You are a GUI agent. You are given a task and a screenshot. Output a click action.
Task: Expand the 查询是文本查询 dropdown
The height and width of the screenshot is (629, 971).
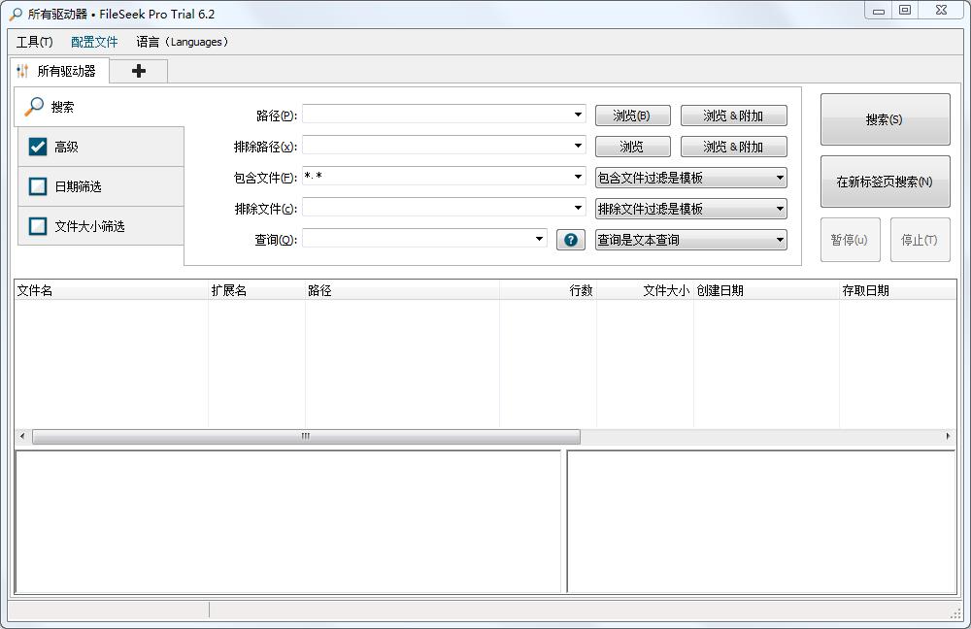[690, 240]
